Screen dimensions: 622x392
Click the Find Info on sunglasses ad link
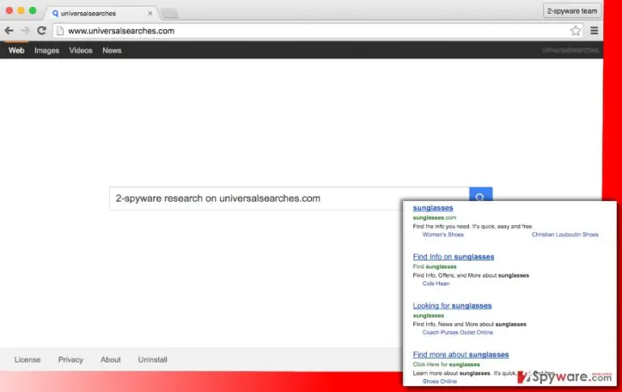click(x=454, y=257)
